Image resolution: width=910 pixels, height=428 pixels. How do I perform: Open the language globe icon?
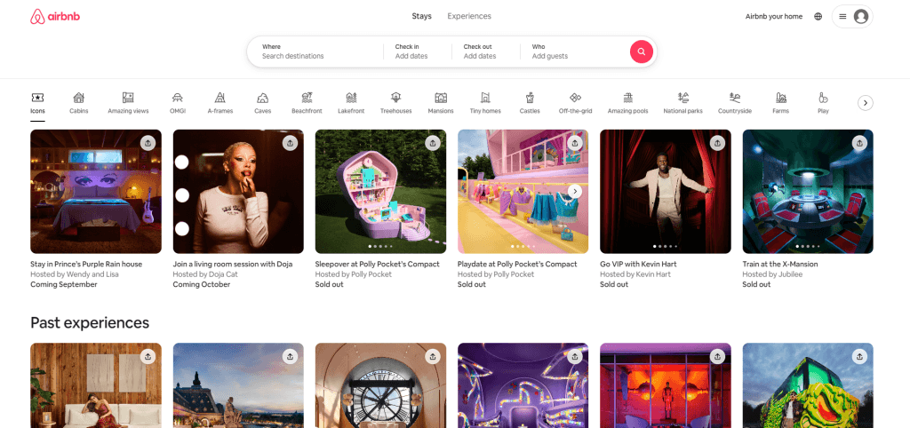tap(818, 16)
